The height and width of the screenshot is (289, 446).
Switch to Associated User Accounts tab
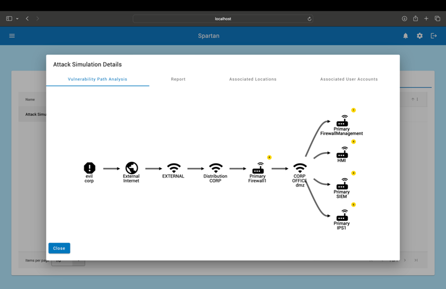click(349, 79)
